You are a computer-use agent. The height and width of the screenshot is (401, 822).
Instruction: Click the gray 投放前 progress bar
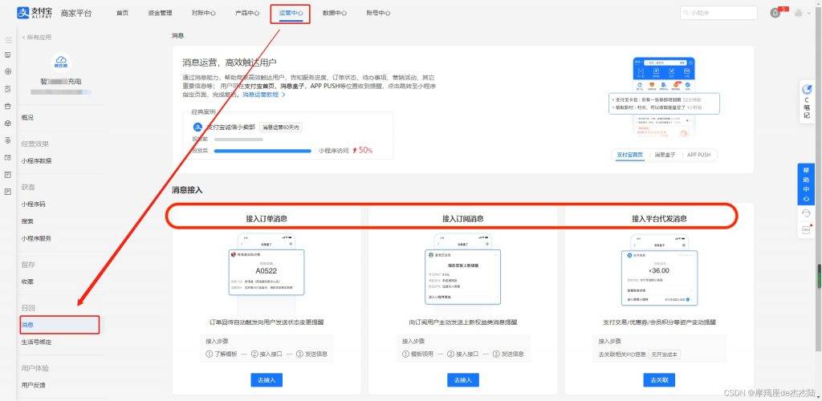coord(238,140)
